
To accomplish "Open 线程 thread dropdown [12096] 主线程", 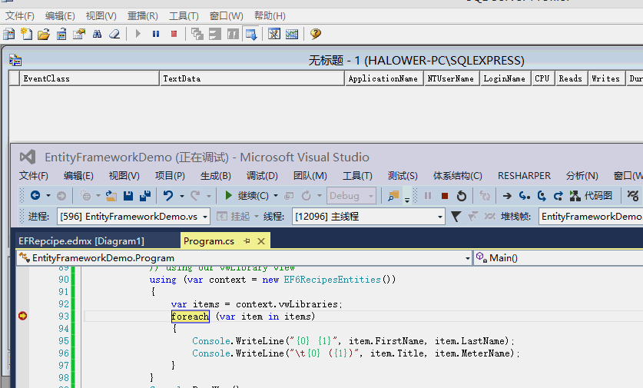I will coord(368,216).
